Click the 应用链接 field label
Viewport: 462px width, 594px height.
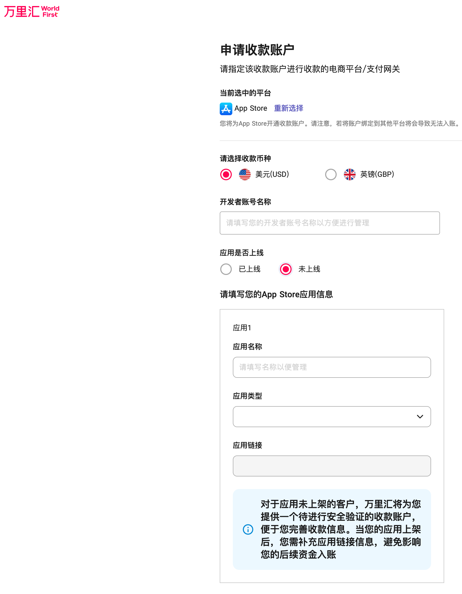point(247,445)
